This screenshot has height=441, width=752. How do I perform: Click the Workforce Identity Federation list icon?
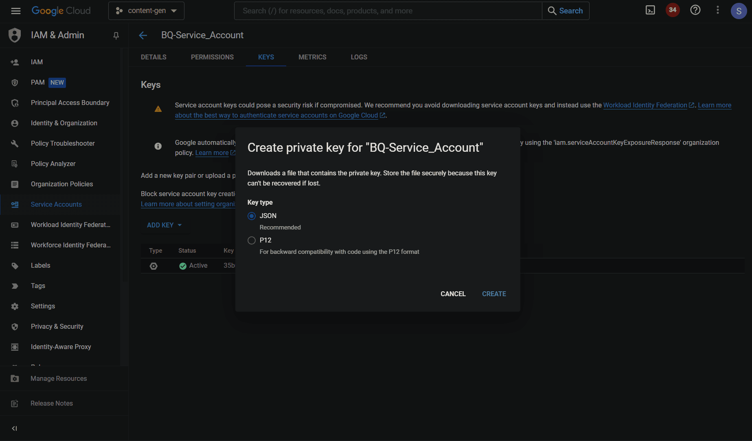click(15, 245)
